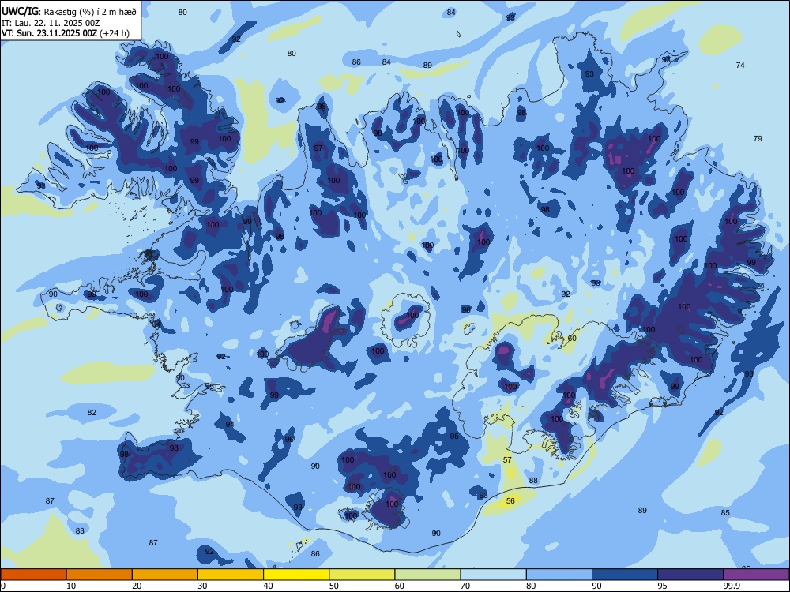Viewport: 790px width, 592px height.
Task: Select the '97' humidity value on map
Action: (x=318, y=148)
